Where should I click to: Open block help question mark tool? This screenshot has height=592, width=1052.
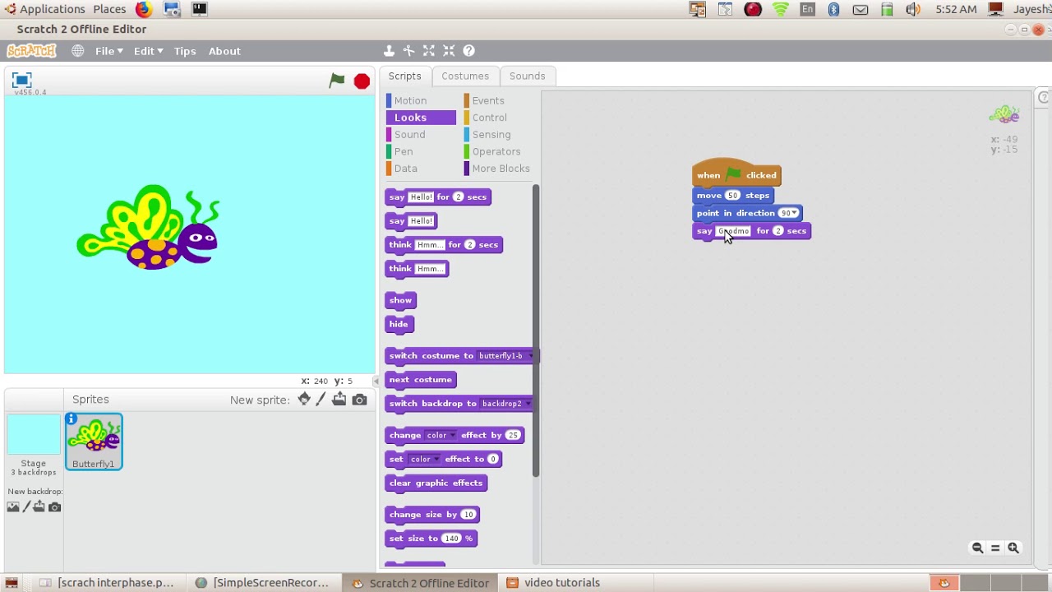(x=469, y=51)
